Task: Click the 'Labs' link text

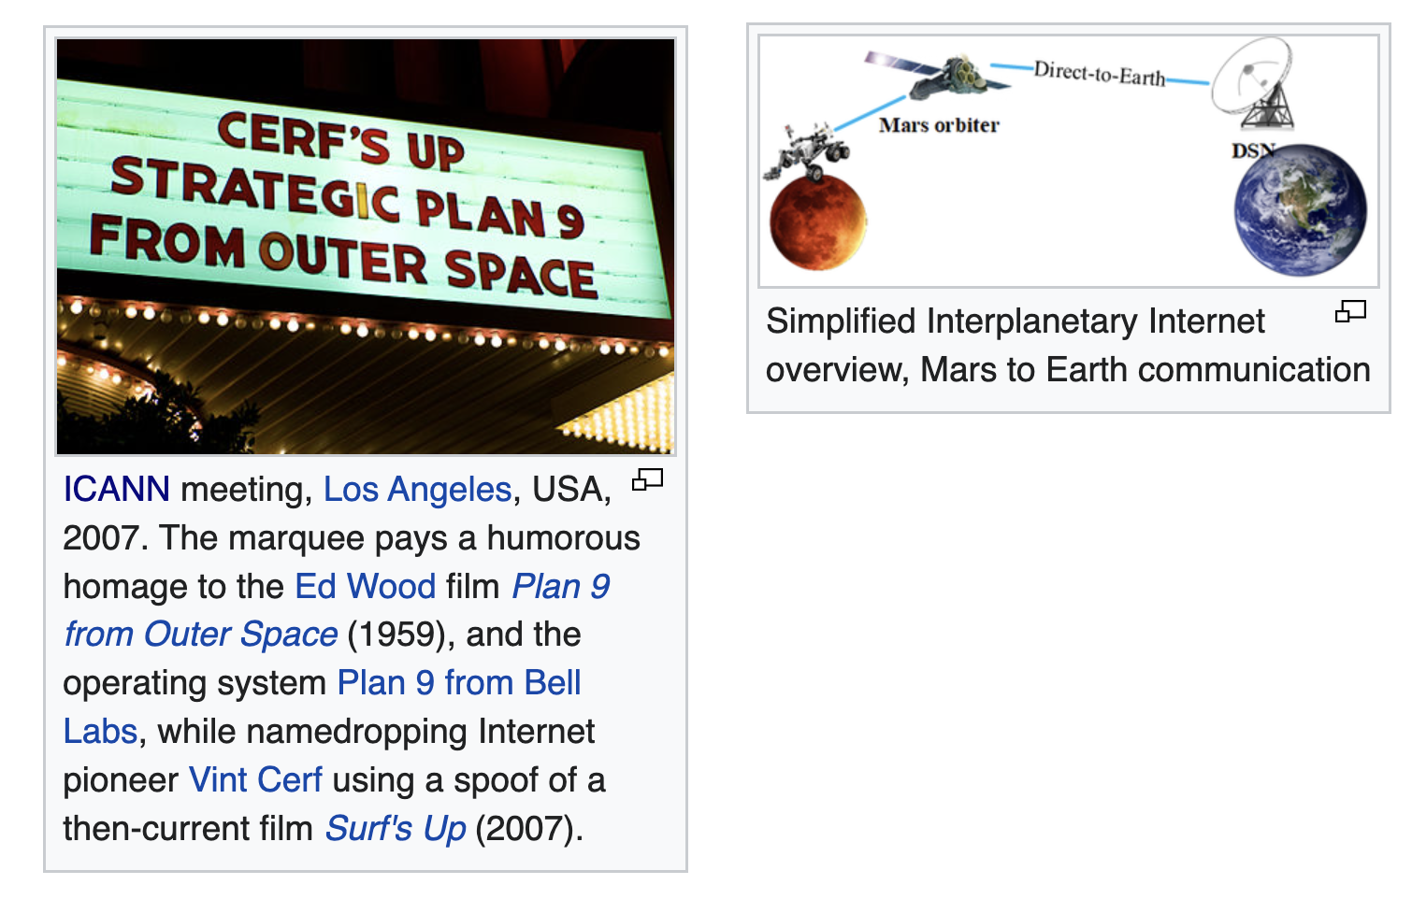Action: click(100, 731)
